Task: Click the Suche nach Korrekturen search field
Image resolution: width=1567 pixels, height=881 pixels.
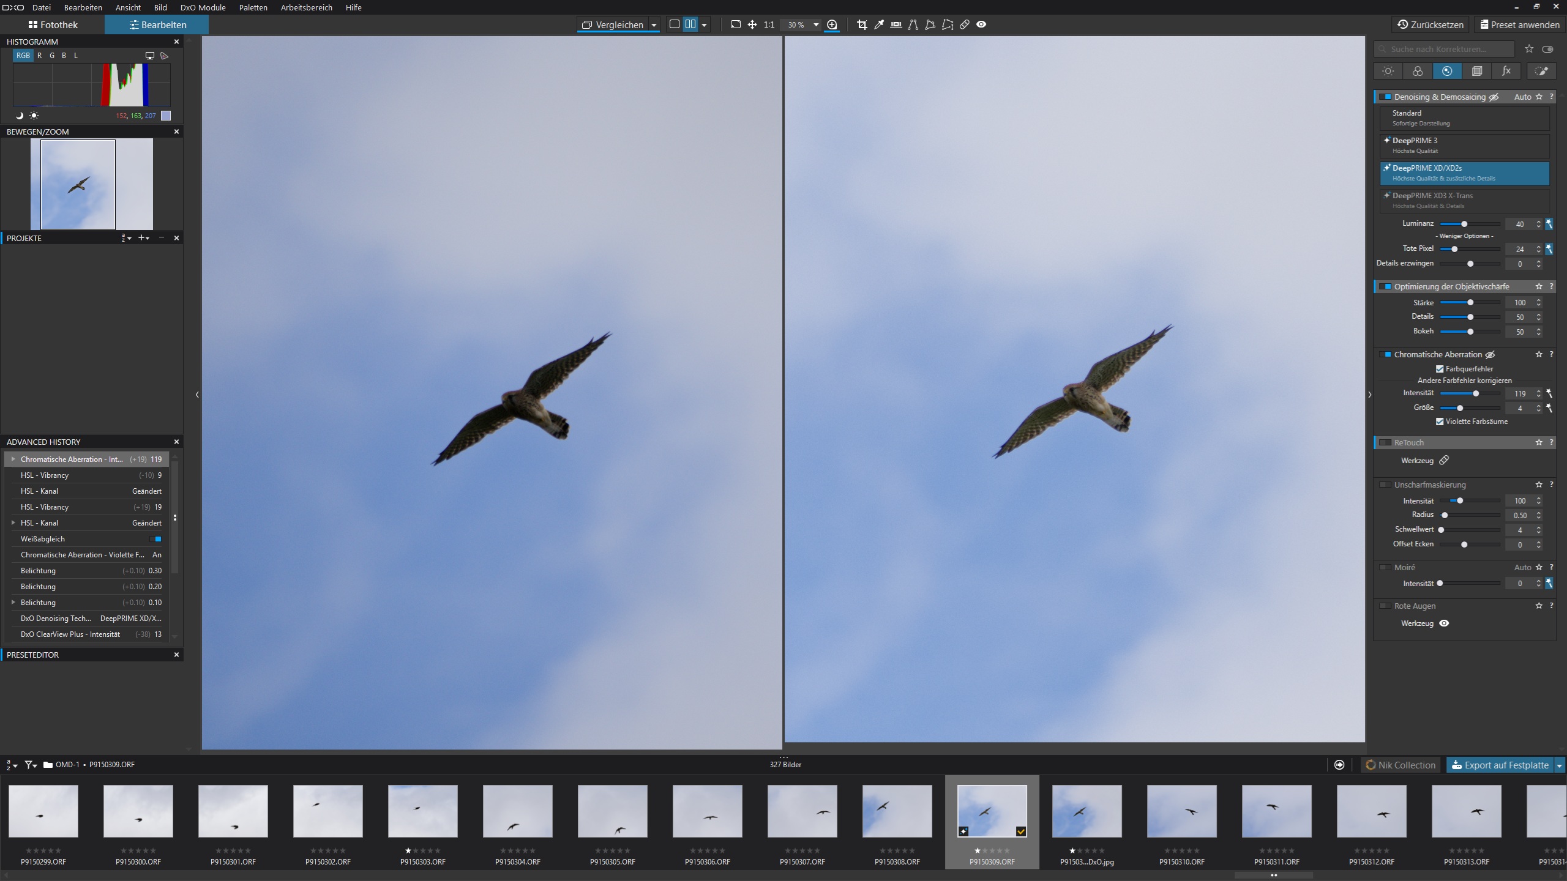Action: coord(1444,49)
